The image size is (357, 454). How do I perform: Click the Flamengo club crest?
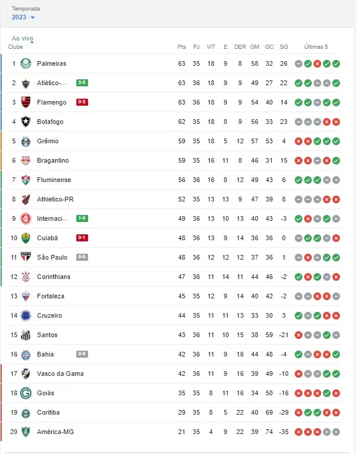[x=25, y=102]
